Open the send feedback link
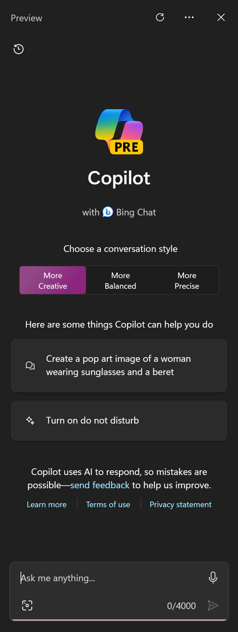Image resolution: width=238 pixels, height=632 pixels. coord(100,485)
